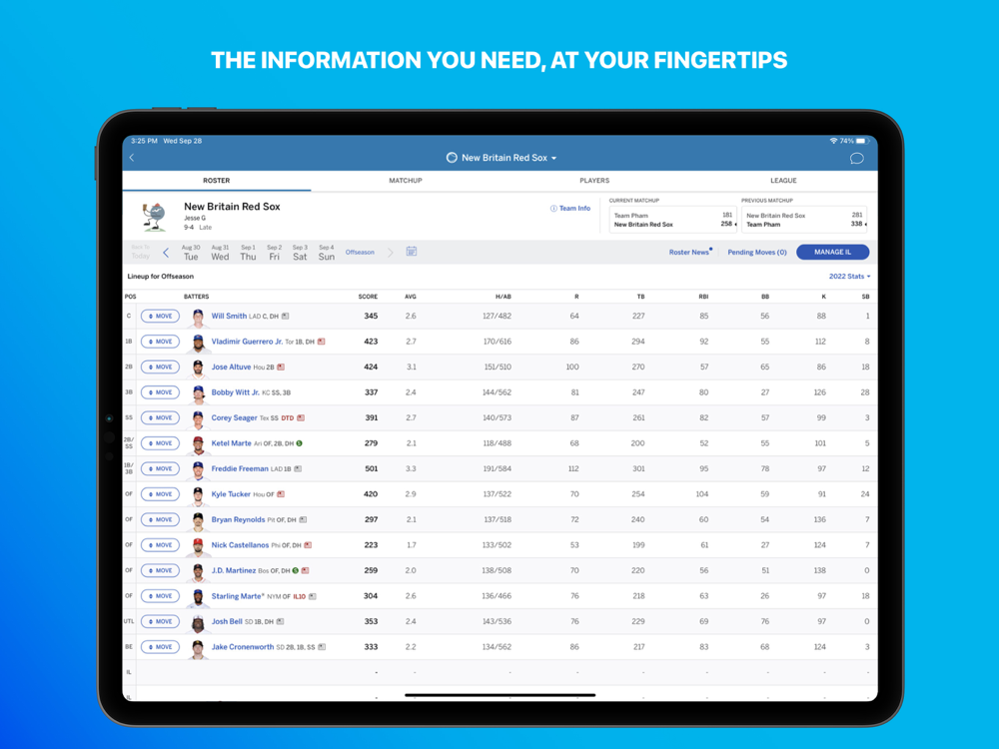Open Ketel Marte player link

pos(232,443)
